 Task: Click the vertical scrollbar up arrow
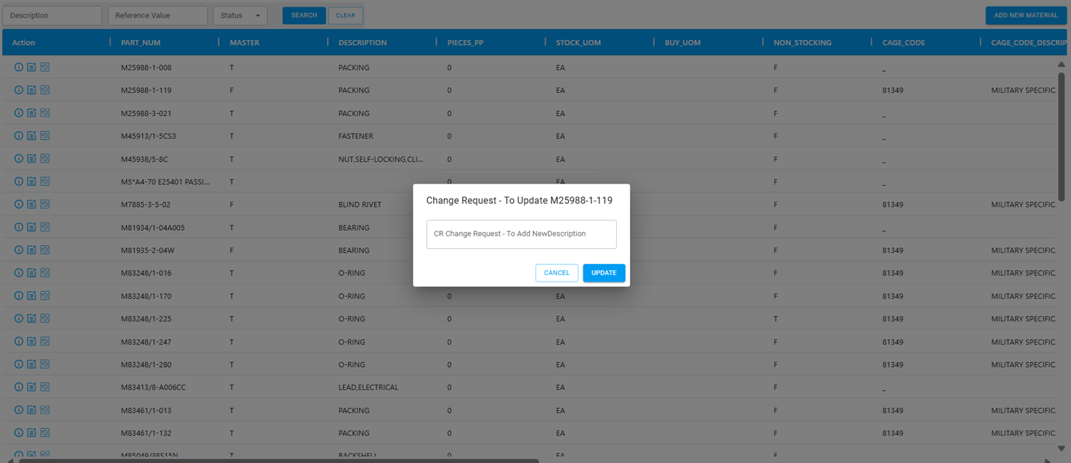[x=1062, y=65]
